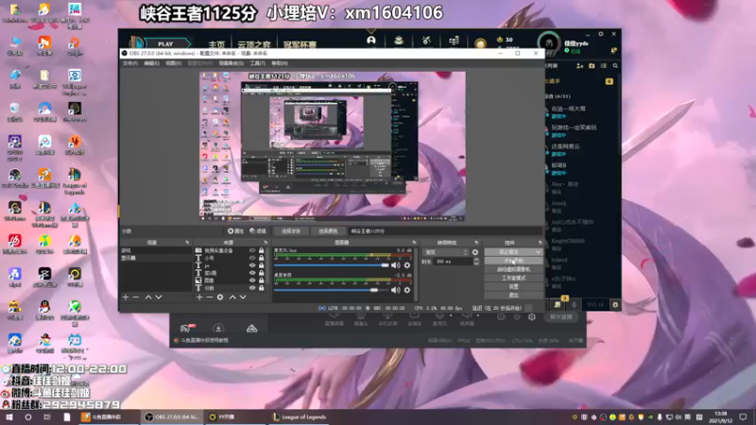The image size is (756, 425).
Task: Toggle visibility of video capture device source
Action: pos(252,250)
